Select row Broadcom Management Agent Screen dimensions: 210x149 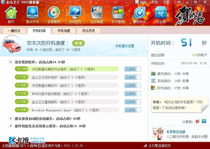pyautogui.click(x=67, y=110)
